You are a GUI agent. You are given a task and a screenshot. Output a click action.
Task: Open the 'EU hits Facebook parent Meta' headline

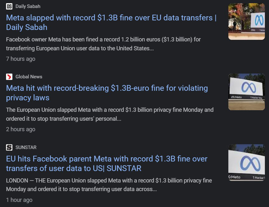pos(107,163)
